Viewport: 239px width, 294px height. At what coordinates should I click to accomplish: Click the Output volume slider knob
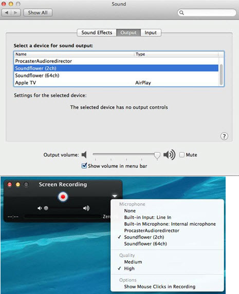click(157, 155)
